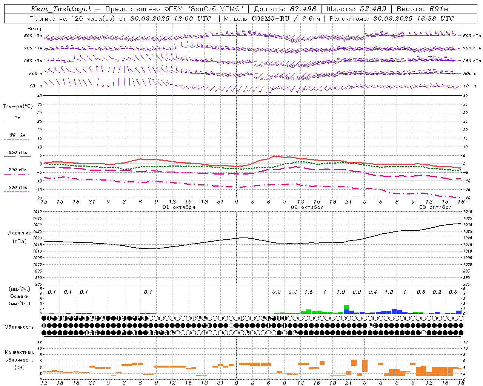Screen dimensions: 483x386
Task: Click the 'Ветер' wind panel label
Action: click(x=35, y=29)
